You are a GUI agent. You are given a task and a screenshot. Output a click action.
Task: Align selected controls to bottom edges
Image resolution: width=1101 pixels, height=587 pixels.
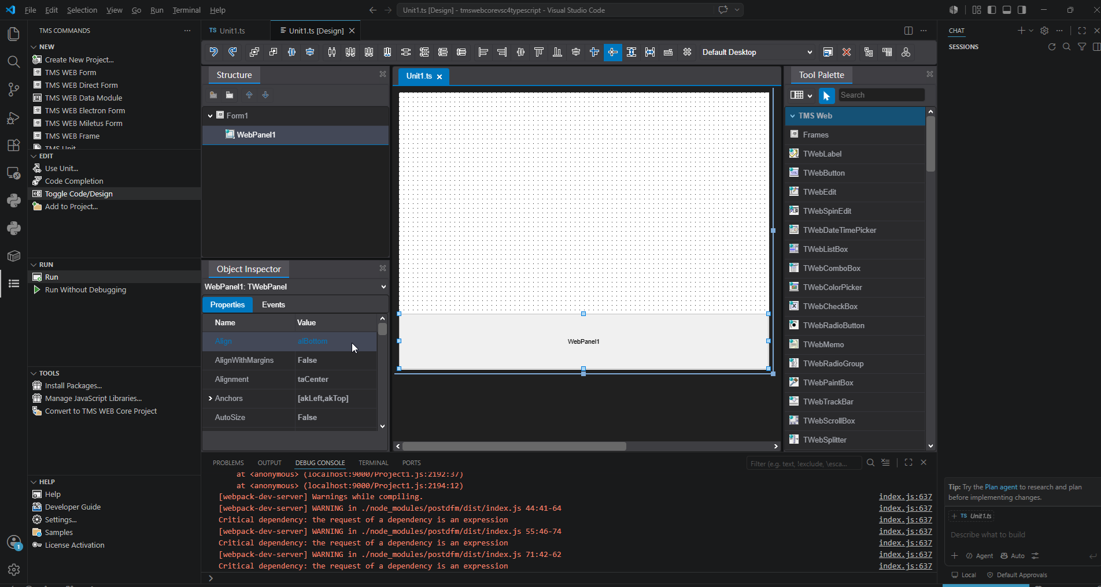[557, 52]
